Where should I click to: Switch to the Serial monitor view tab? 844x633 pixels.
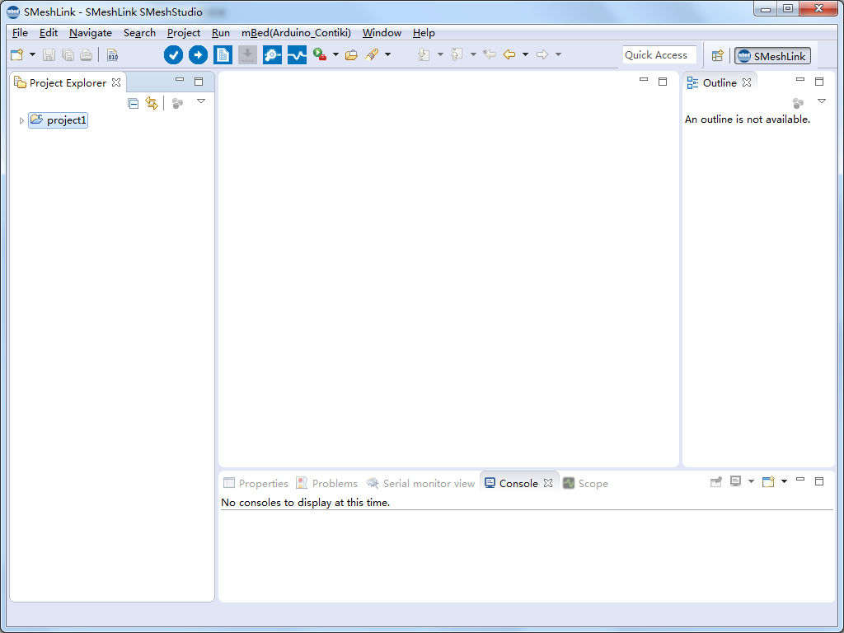click(x=420, y=483)
